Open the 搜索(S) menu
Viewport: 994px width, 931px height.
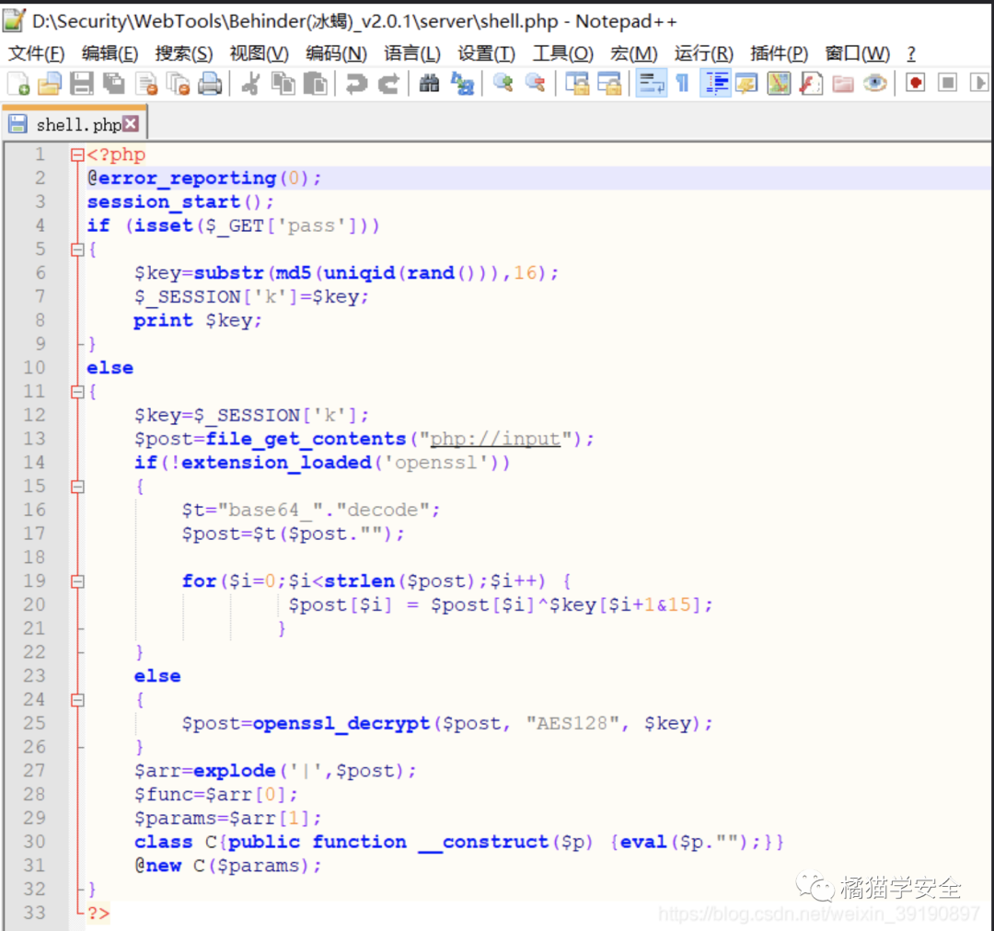pos(184,53)
